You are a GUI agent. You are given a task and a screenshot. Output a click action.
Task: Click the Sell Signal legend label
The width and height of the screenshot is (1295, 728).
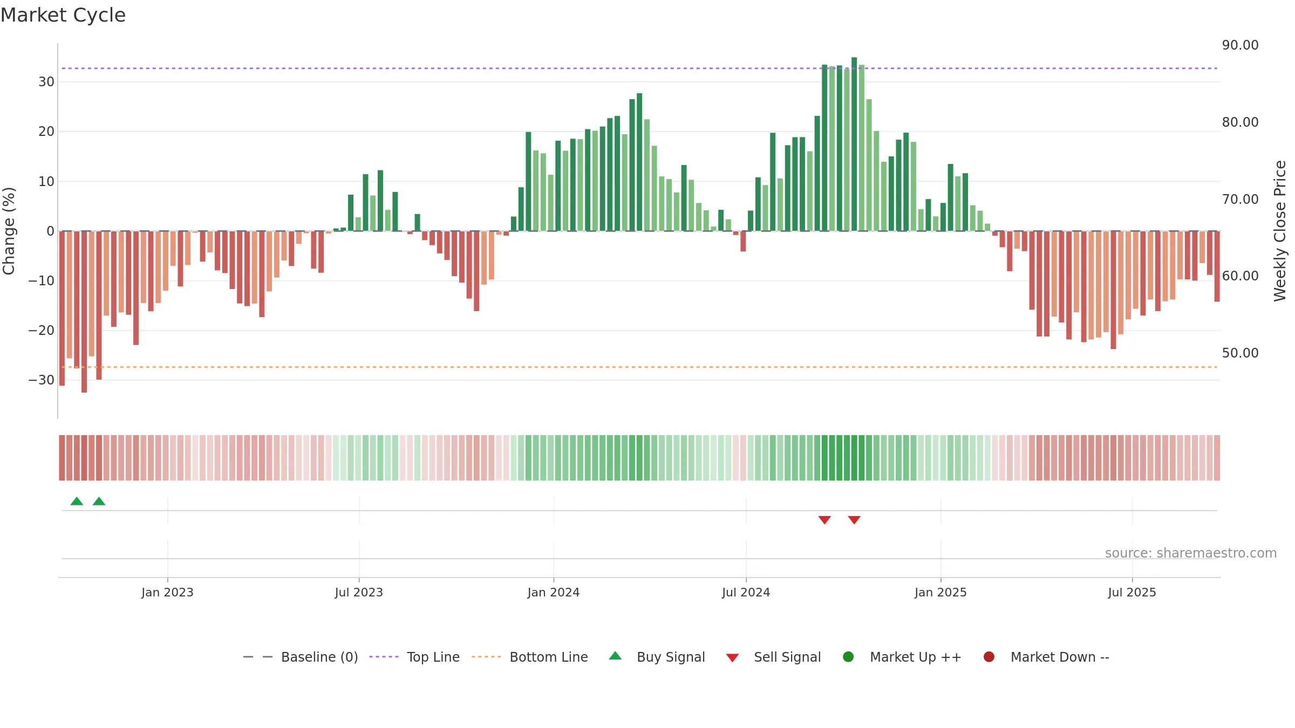(x=787, y=657)
